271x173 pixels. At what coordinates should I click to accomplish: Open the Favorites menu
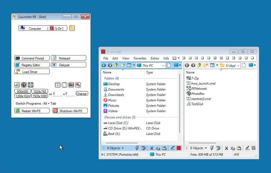tap(140, 58)
